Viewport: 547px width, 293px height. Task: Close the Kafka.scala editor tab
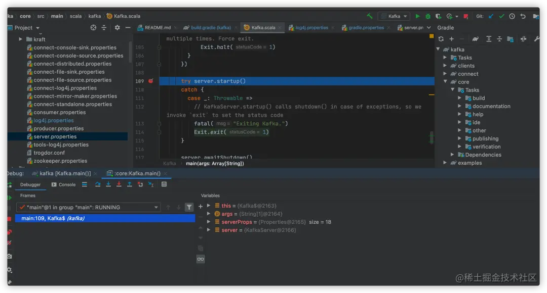280,27
